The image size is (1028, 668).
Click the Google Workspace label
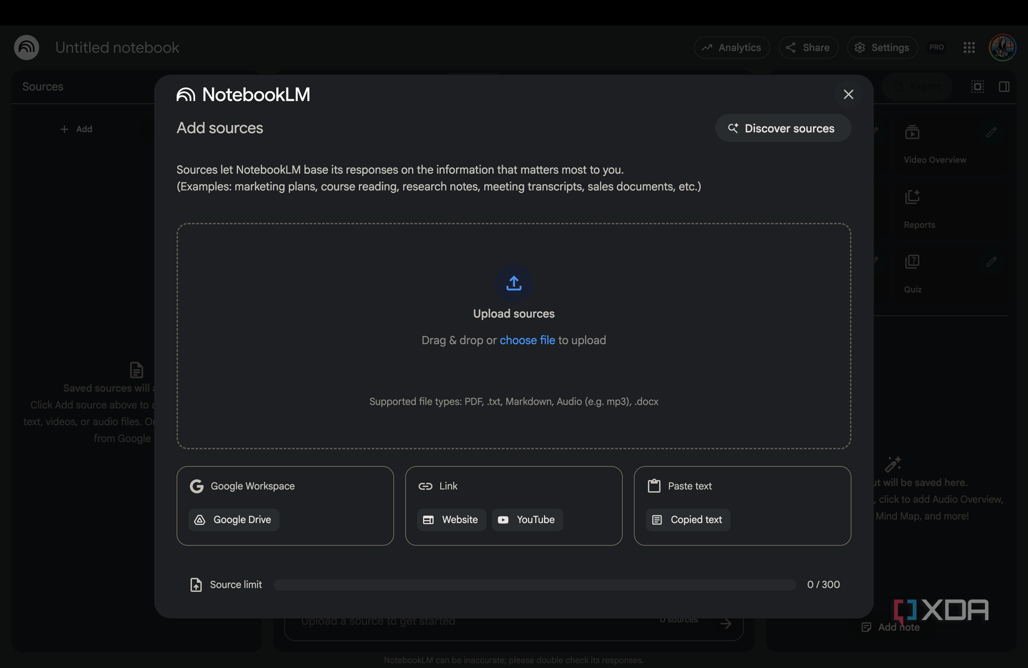pos(252,486)
